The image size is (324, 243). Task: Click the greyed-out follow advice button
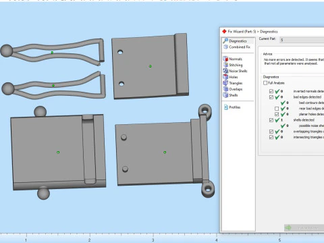tap(304, 228)
